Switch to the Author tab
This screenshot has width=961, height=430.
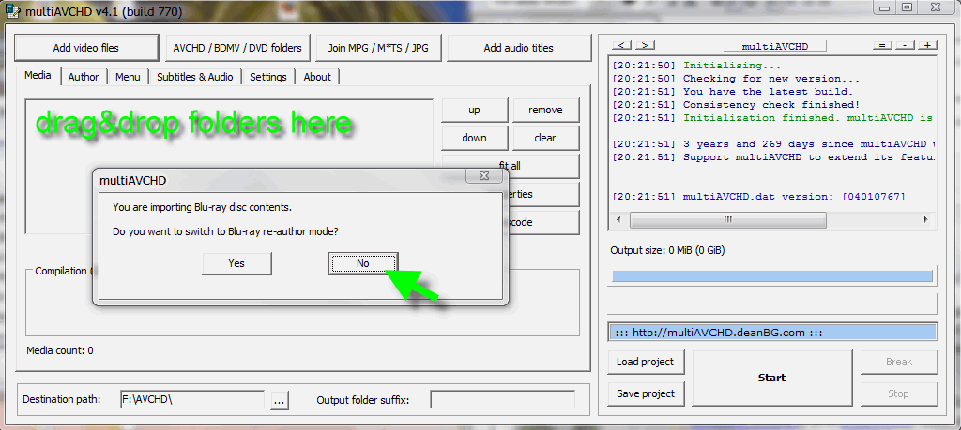pyautogui.click(x=84, y=77)
